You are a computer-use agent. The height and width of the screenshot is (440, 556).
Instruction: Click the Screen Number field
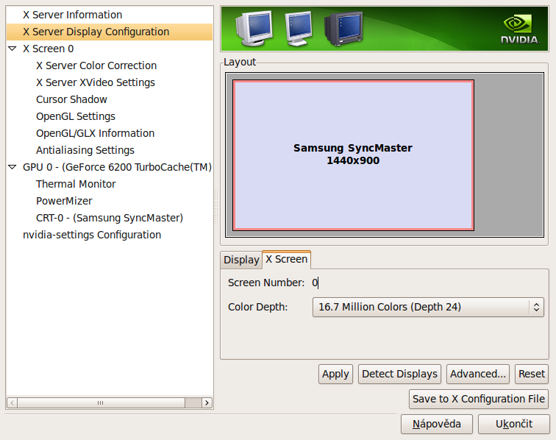coord(316,283)
